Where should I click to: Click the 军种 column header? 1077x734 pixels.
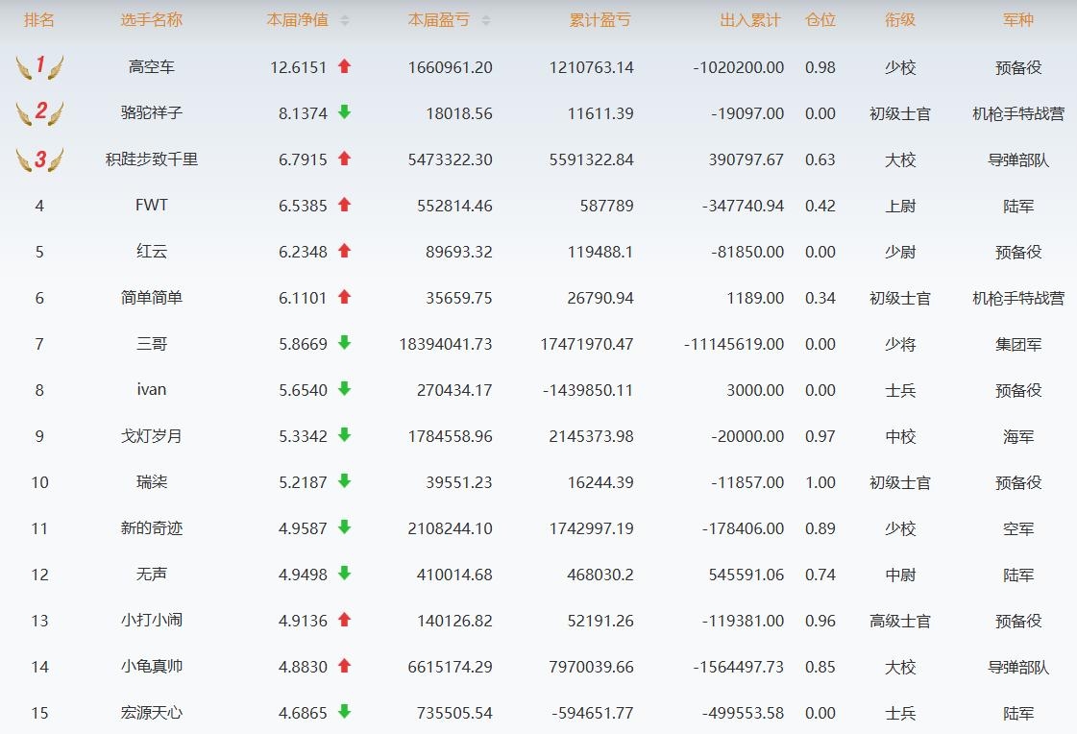click(x=1017, y=20)
